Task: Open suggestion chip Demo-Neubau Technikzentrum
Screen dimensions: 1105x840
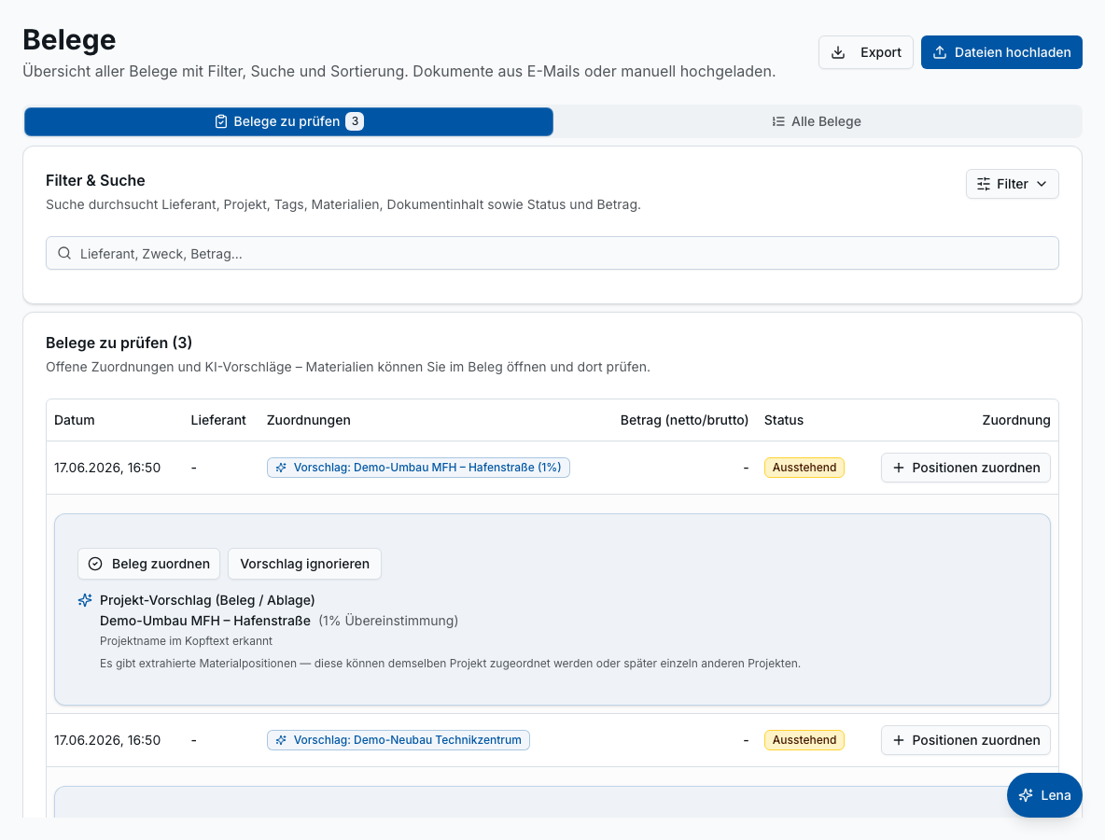Action: click(x=399, y=740)
